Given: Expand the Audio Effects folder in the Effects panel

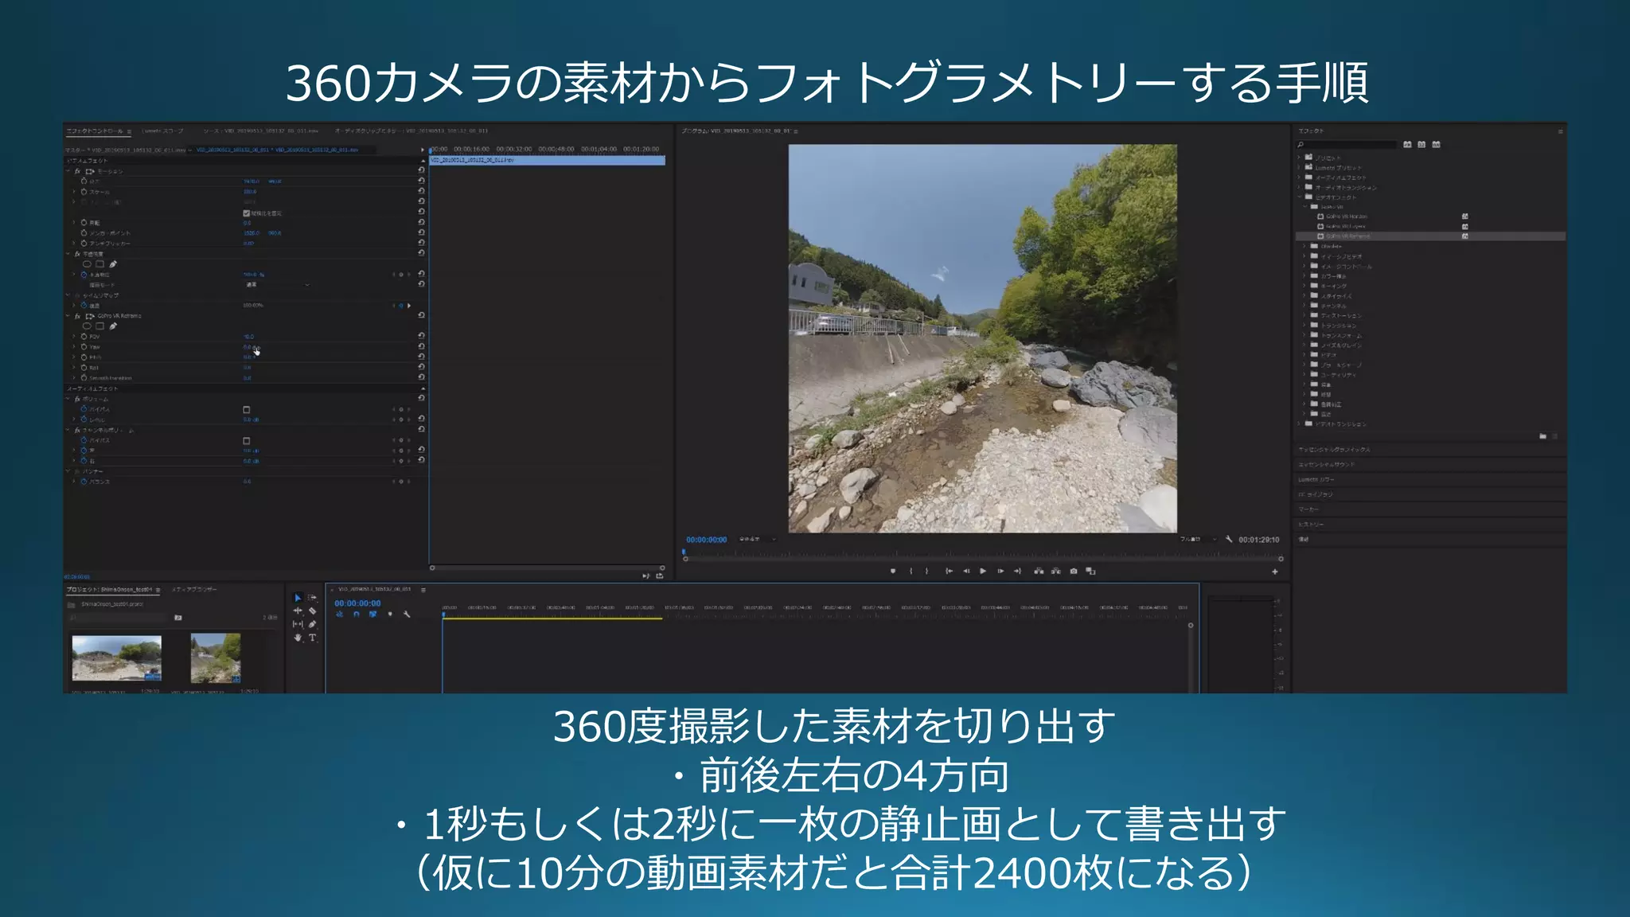Looking at the screenshot, I should pyautogui.click(x=1299, y=178).
